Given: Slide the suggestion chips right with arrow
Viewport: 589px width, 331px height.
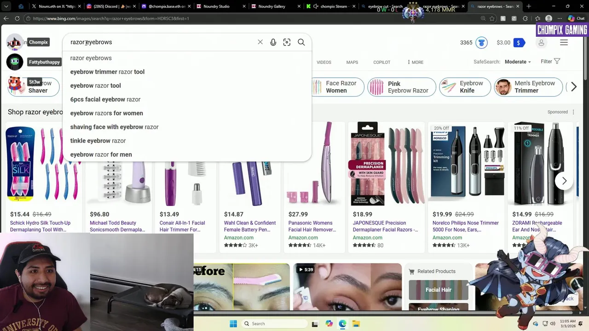Looking at the screenshot, I should (x=573, y=87).
